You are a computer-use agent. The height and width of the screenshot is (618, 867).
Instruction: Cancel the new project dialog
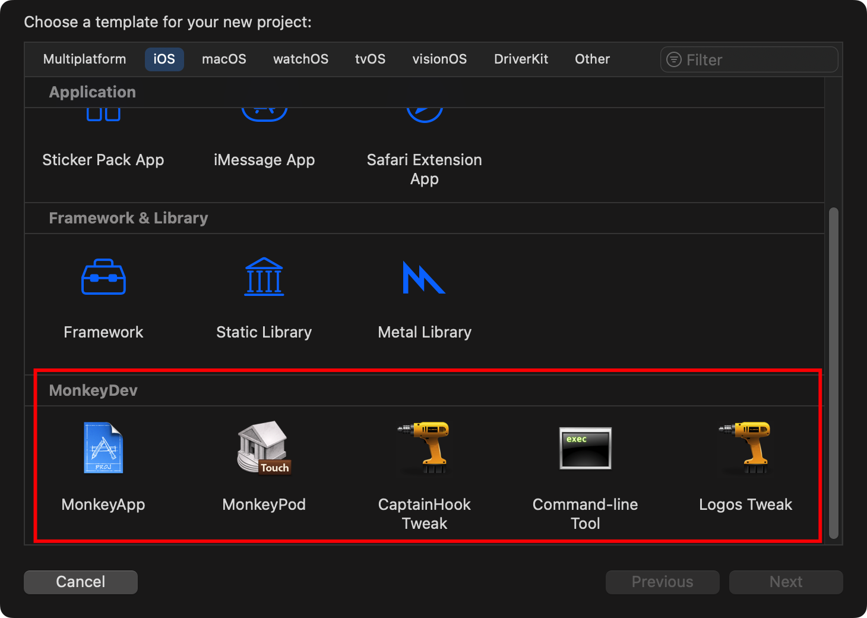coord(81,582)
